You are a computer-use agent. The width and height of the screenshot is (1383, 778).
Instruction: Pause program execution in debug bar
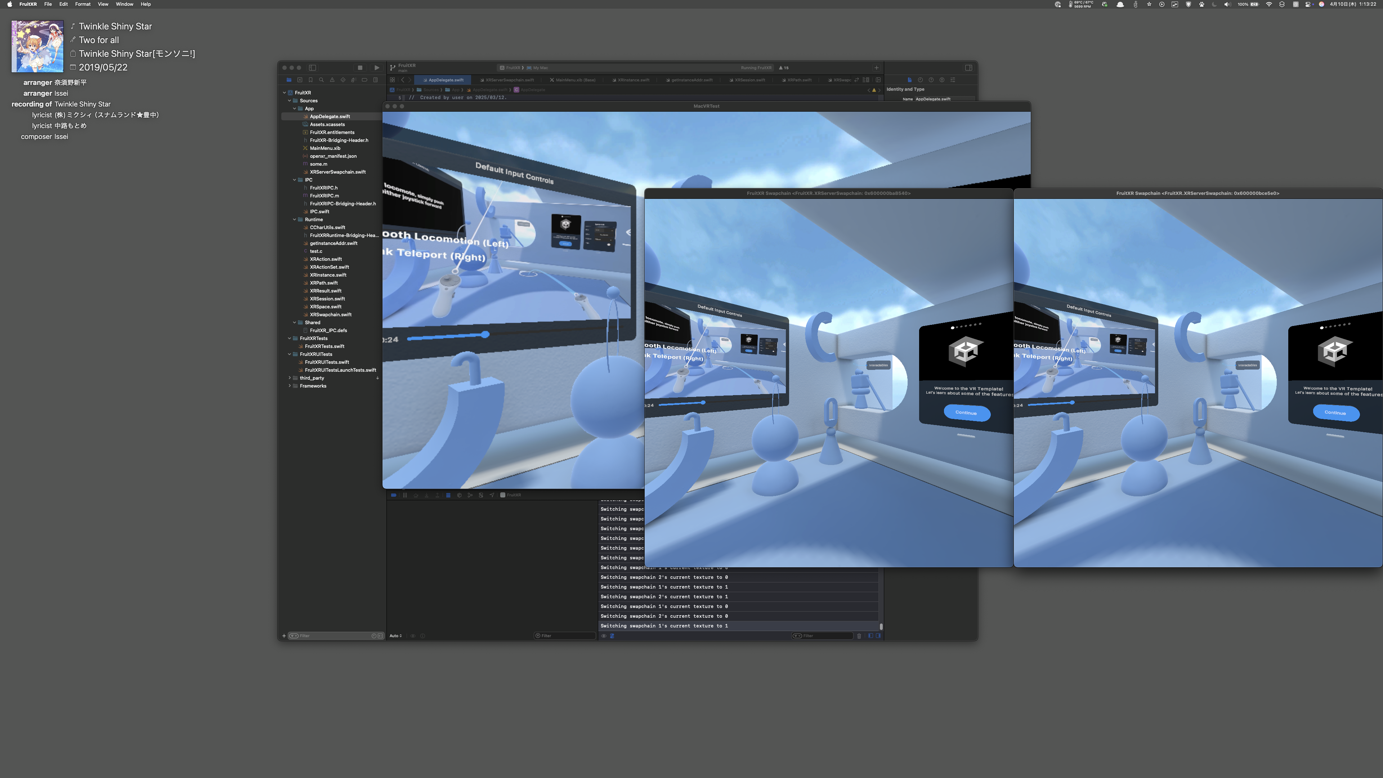click(x=405, y=495)
